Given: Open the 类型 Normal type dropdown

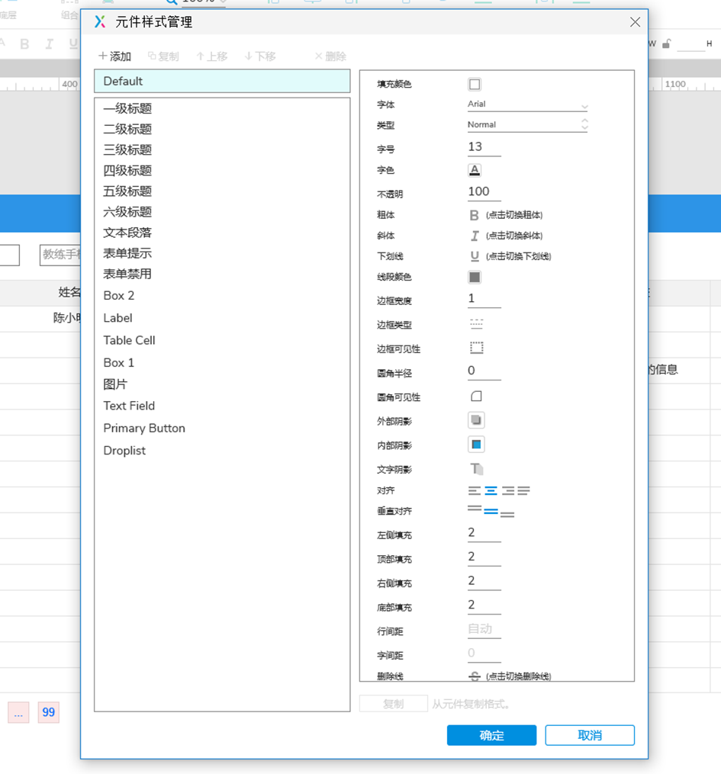Looking at the screenshot, I should (527, 125).
